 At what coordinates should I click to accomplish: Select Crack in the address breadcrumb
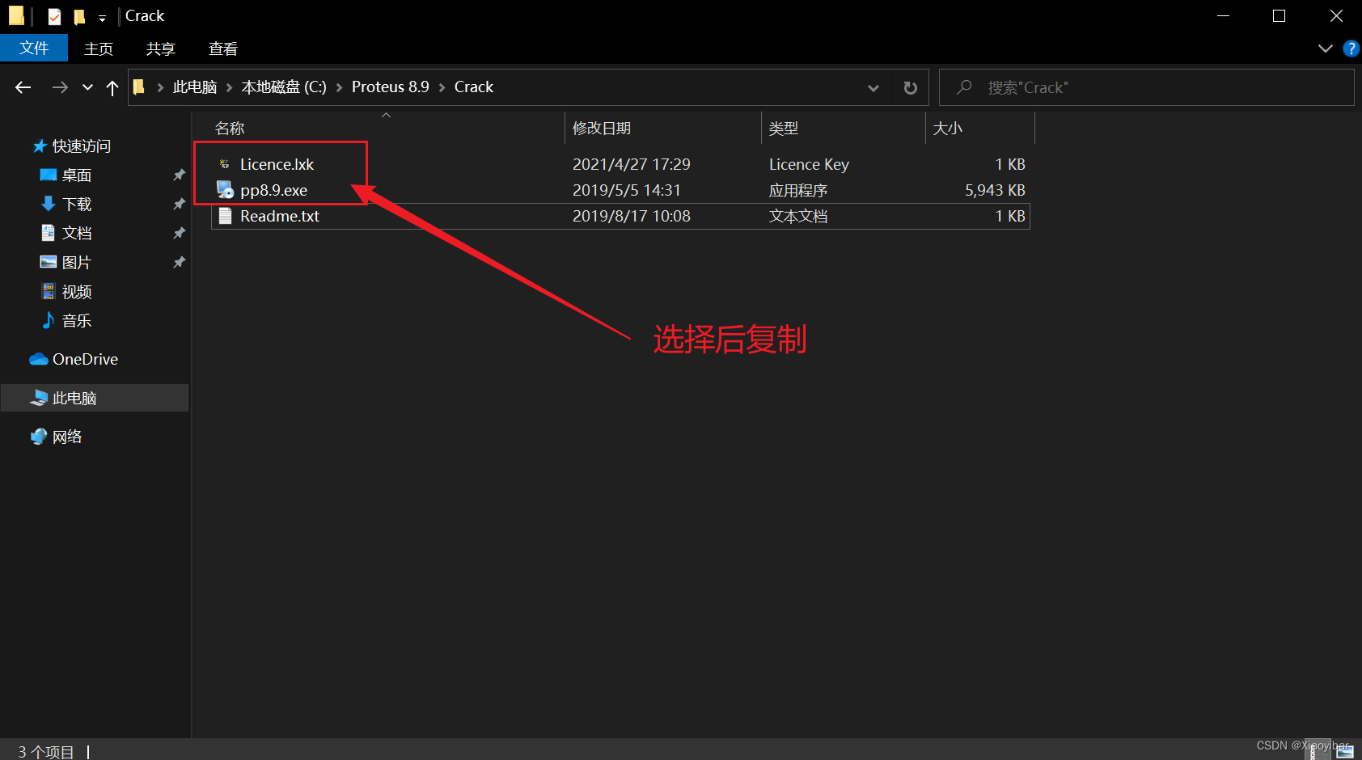click(x=474, y=87)
